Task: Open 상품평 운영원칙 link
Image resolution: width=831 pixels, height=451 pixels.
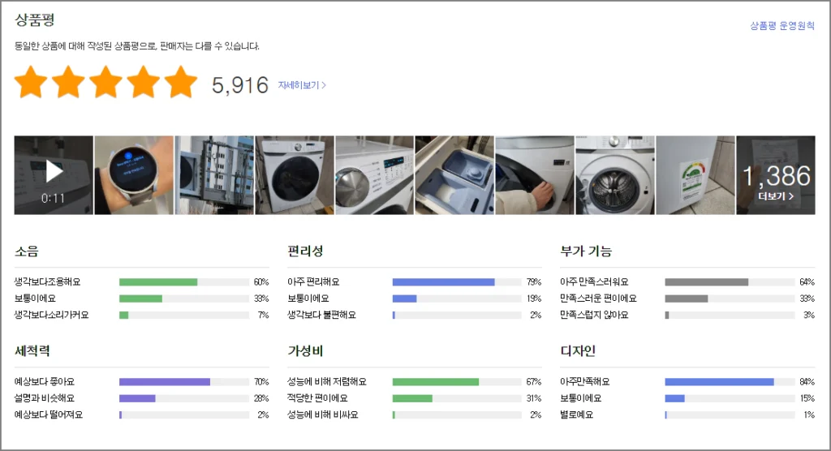Action: point(782,26)
